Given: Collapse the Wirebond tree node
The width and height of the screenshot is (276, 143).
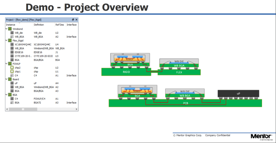Looking at the screenshot, I should (x=6, y=29).
